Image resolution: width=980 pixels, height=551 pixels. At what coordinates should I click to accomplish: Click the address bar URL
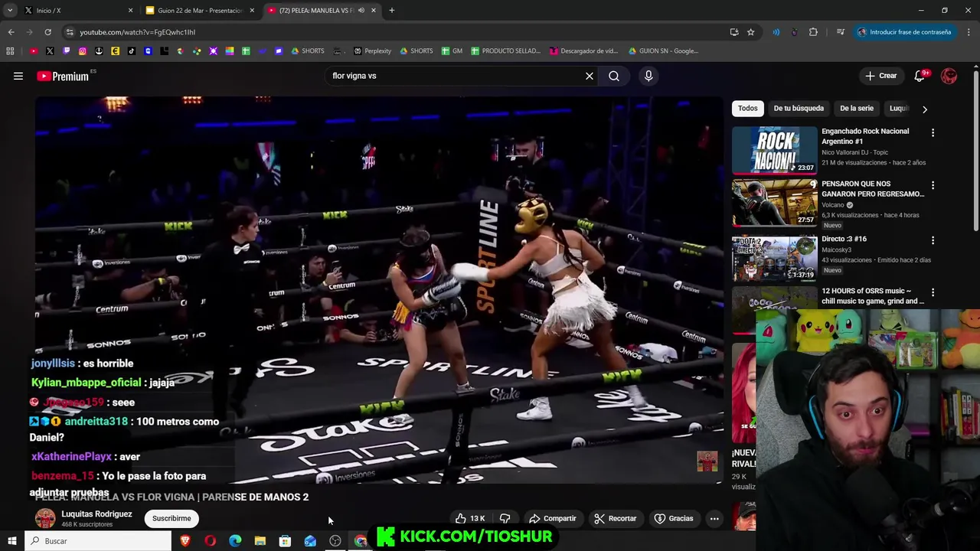point(138,32)
